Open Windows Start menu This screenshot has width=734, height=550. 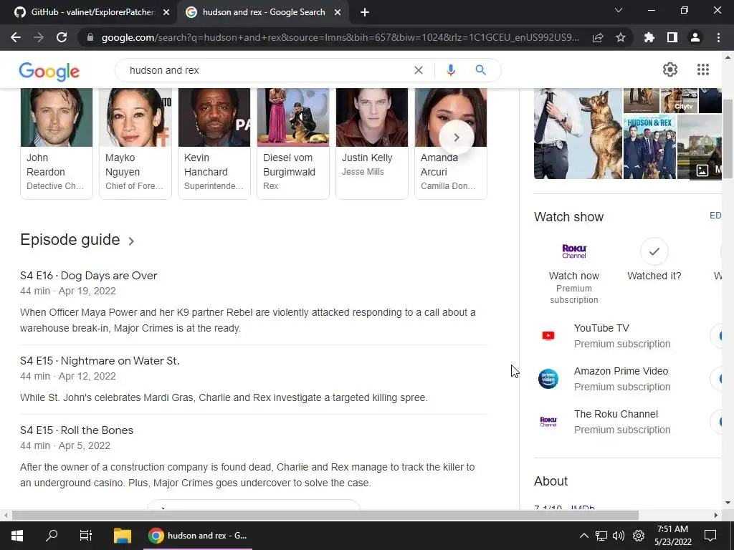17,536
